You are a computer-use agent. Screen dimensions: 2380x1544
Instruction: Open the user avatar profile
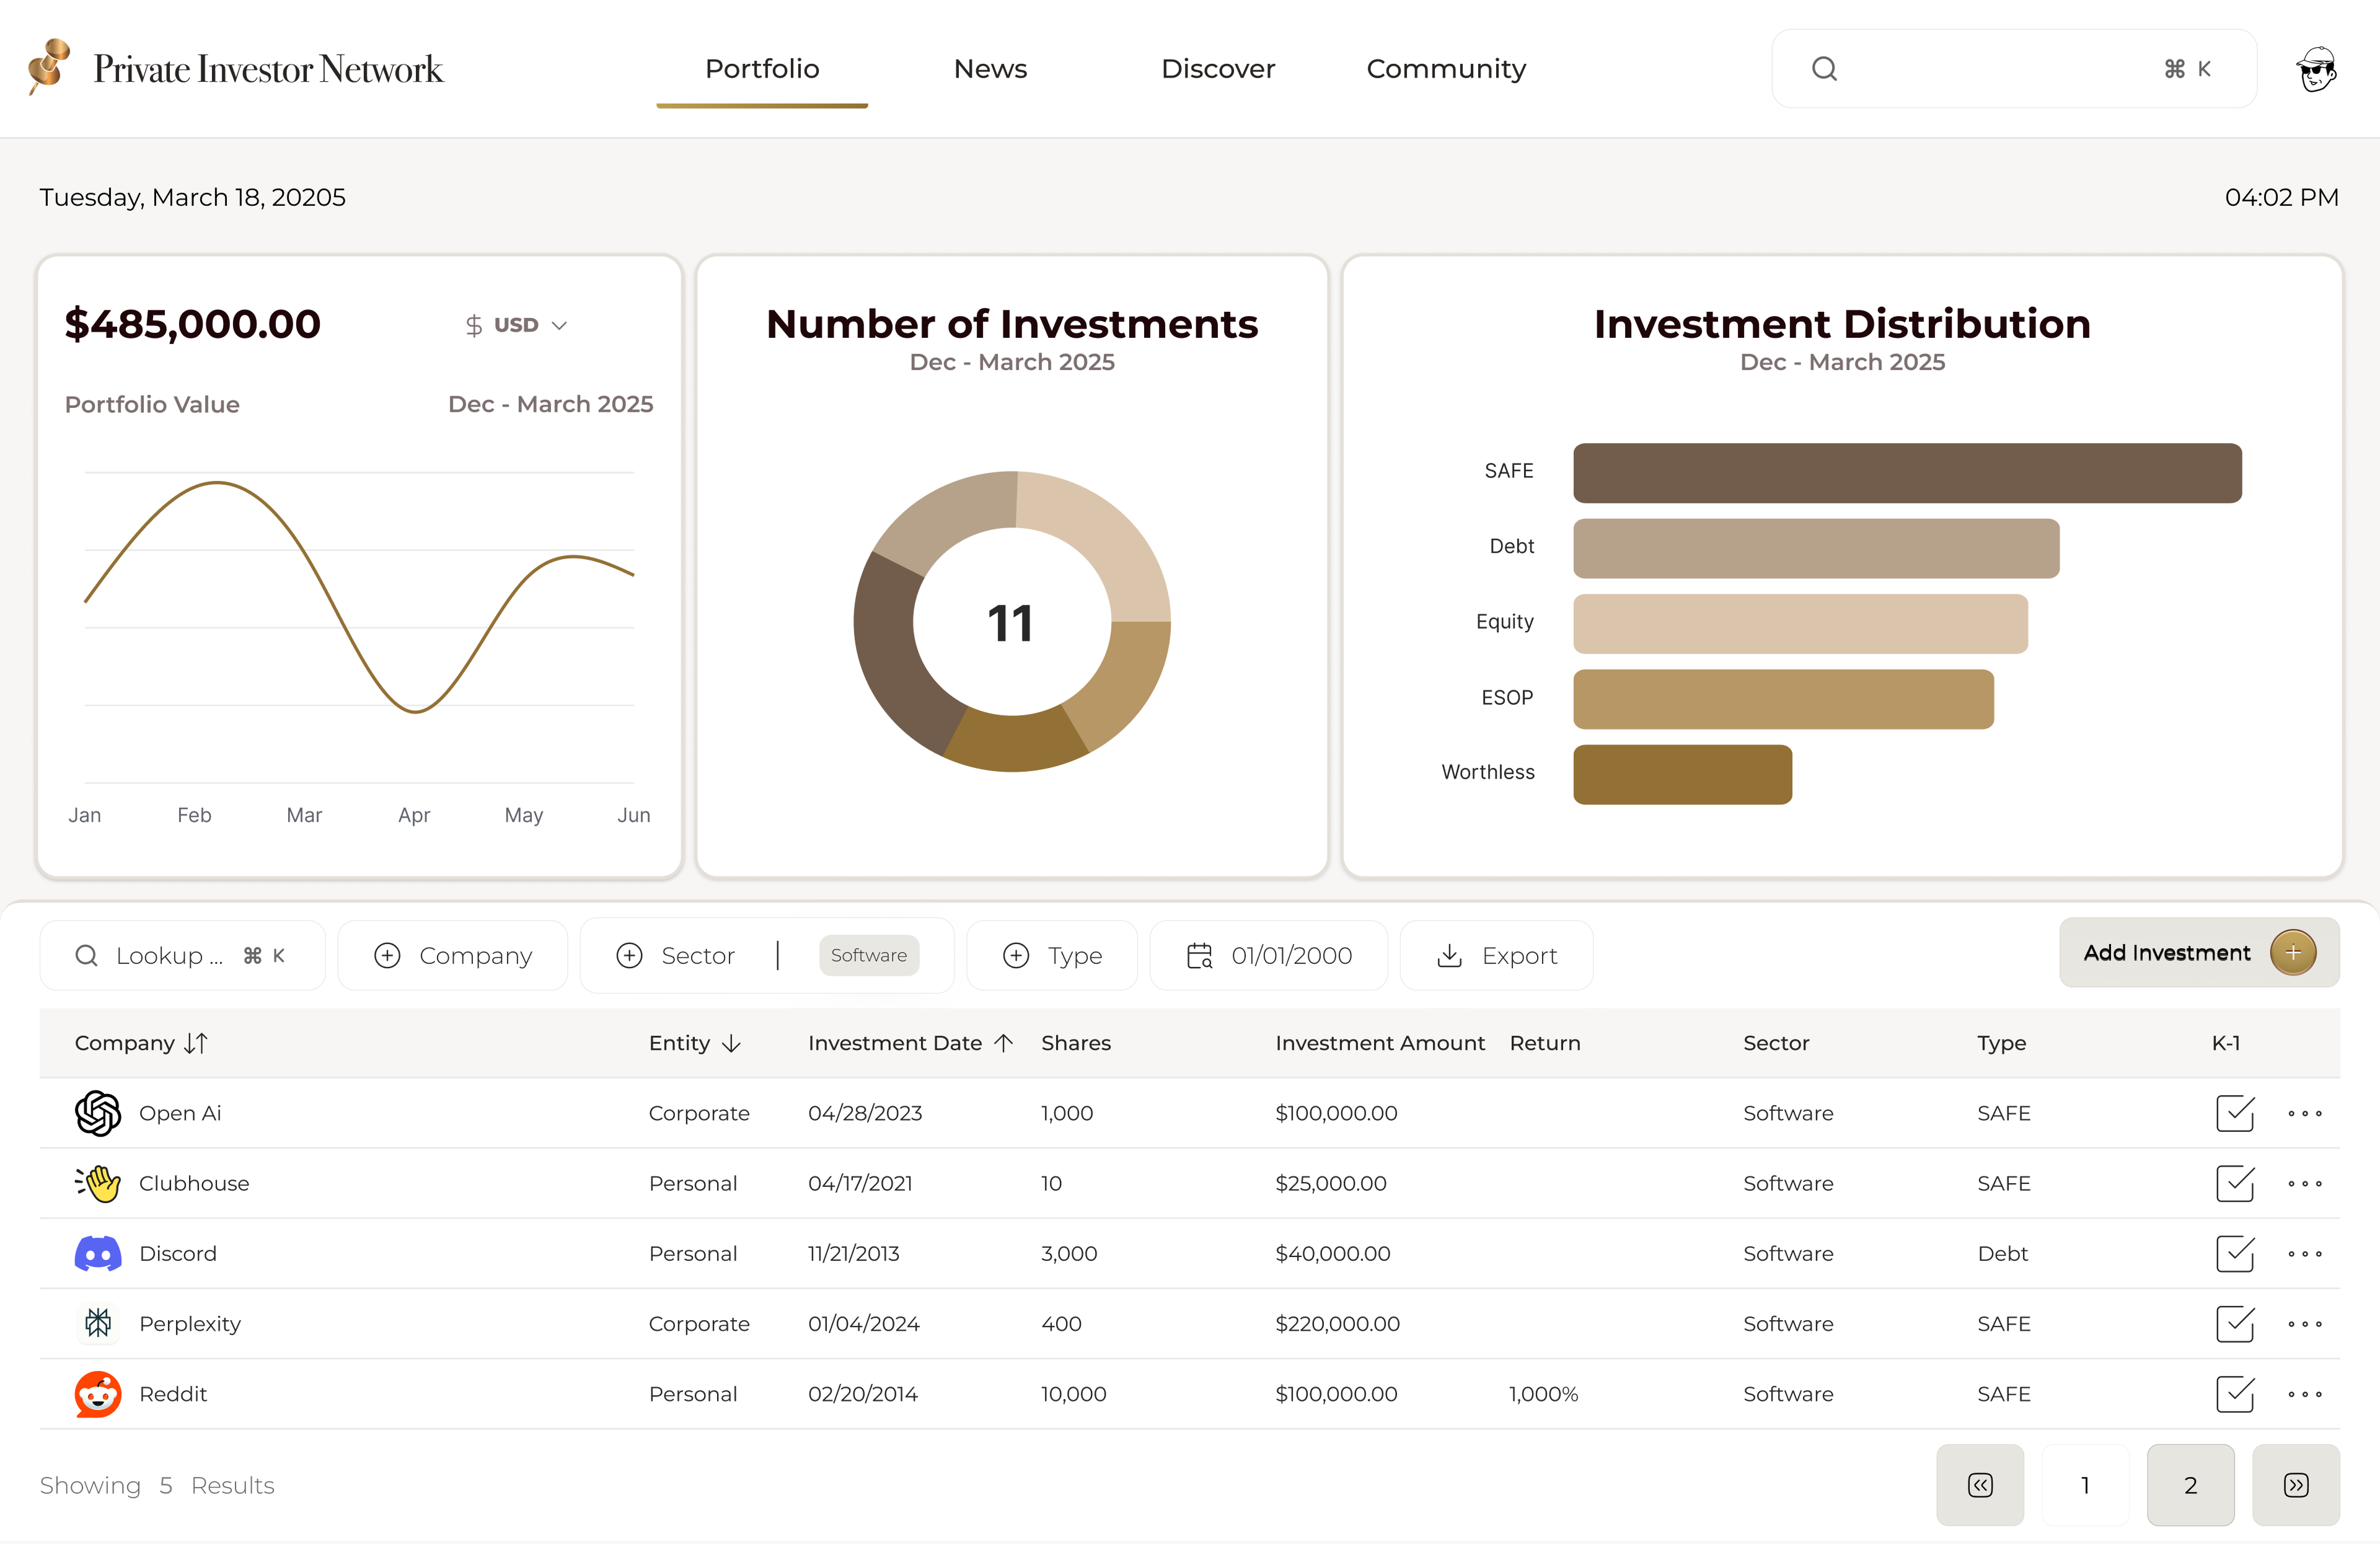[2316, 69]
